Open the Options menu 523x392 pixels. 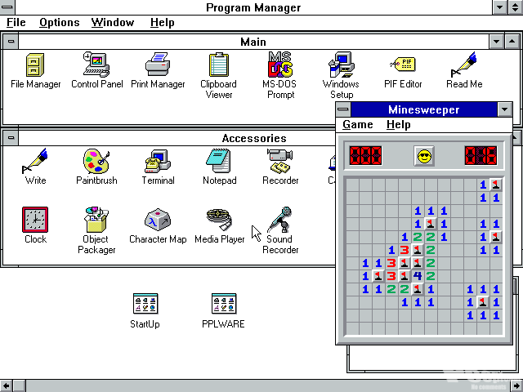[x=60, y=23]
